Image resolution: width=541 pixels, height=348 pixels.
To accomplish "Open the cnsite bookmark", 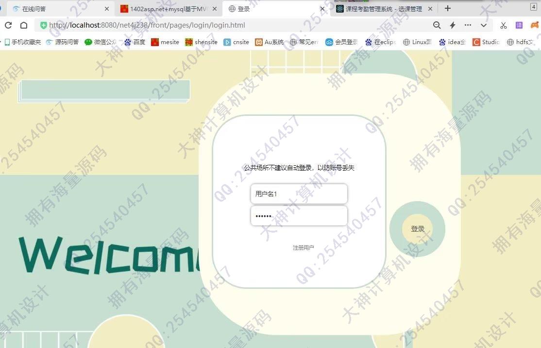I will (237, 42).
